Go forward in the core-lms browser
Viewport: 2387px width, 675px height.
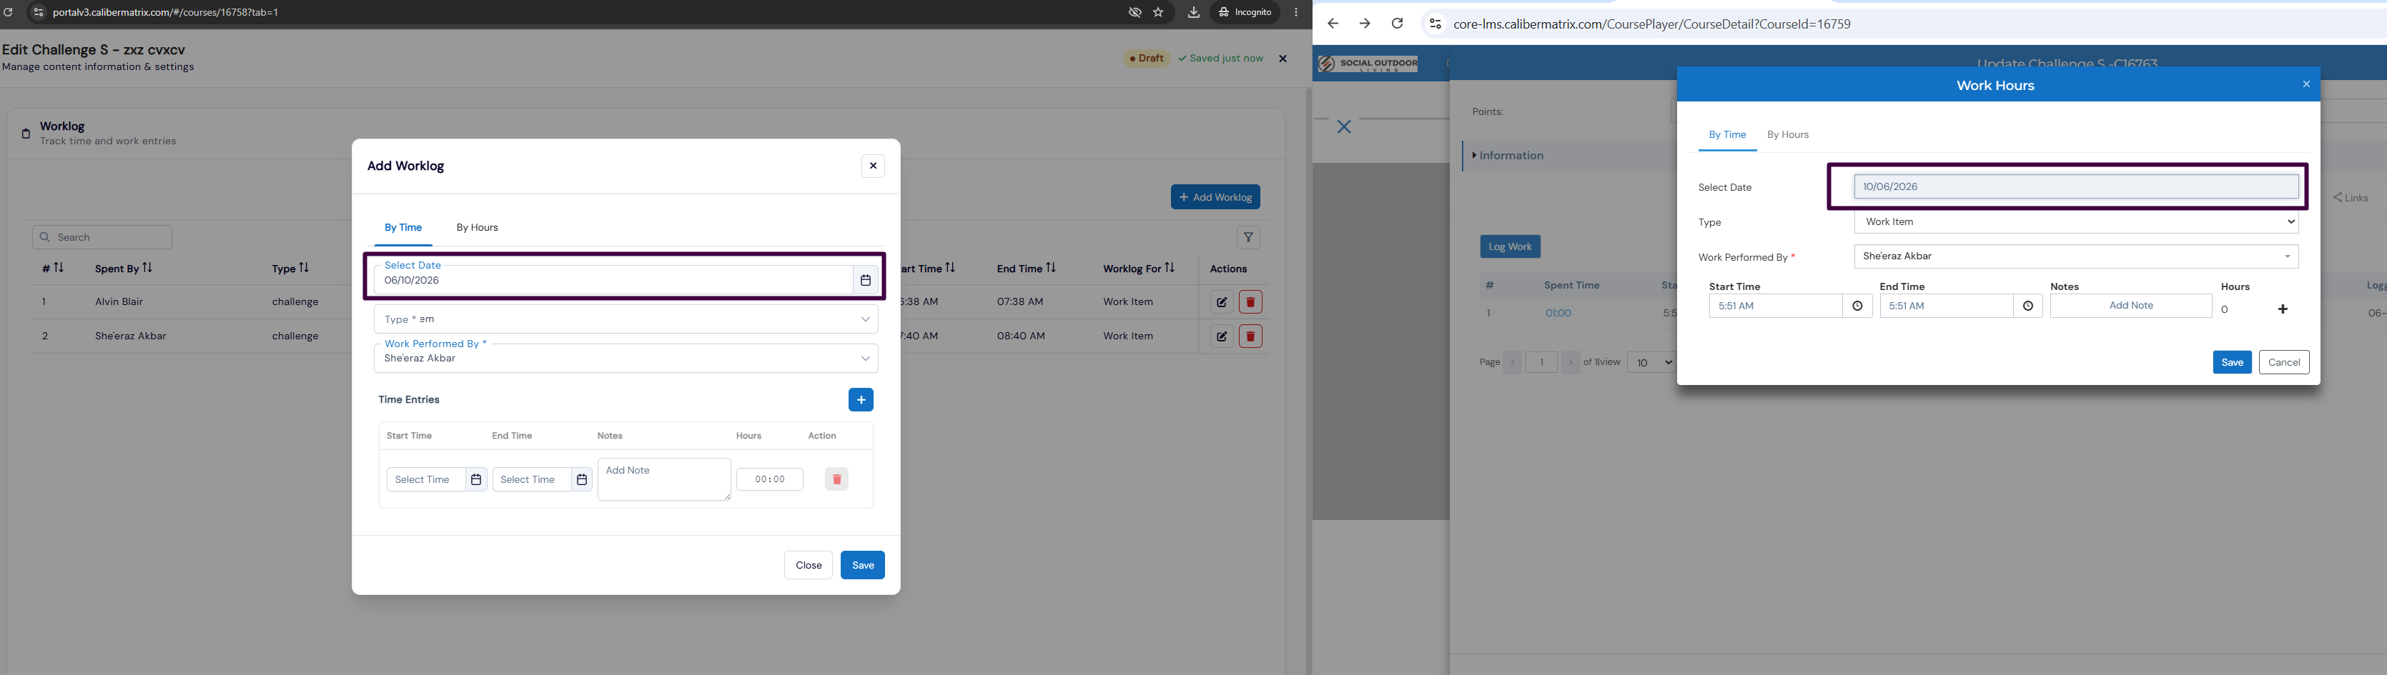1364,24
